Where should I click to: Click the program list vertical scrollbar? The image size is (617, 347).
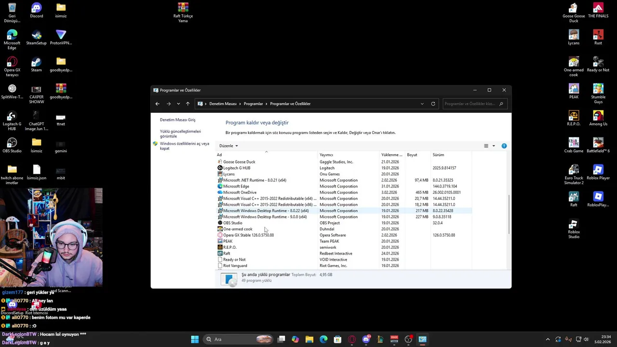pos(509,214)
